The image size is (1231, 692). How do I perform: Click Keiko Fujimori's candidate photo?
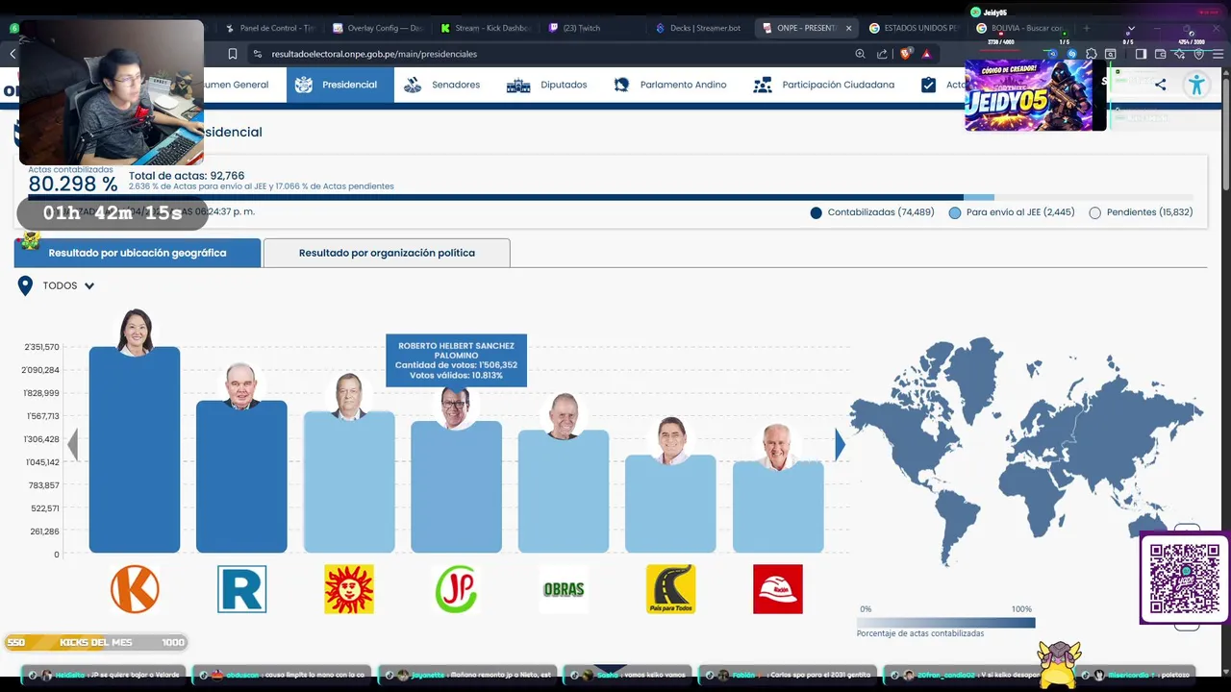pyautogui.click(x=135, y=333)
